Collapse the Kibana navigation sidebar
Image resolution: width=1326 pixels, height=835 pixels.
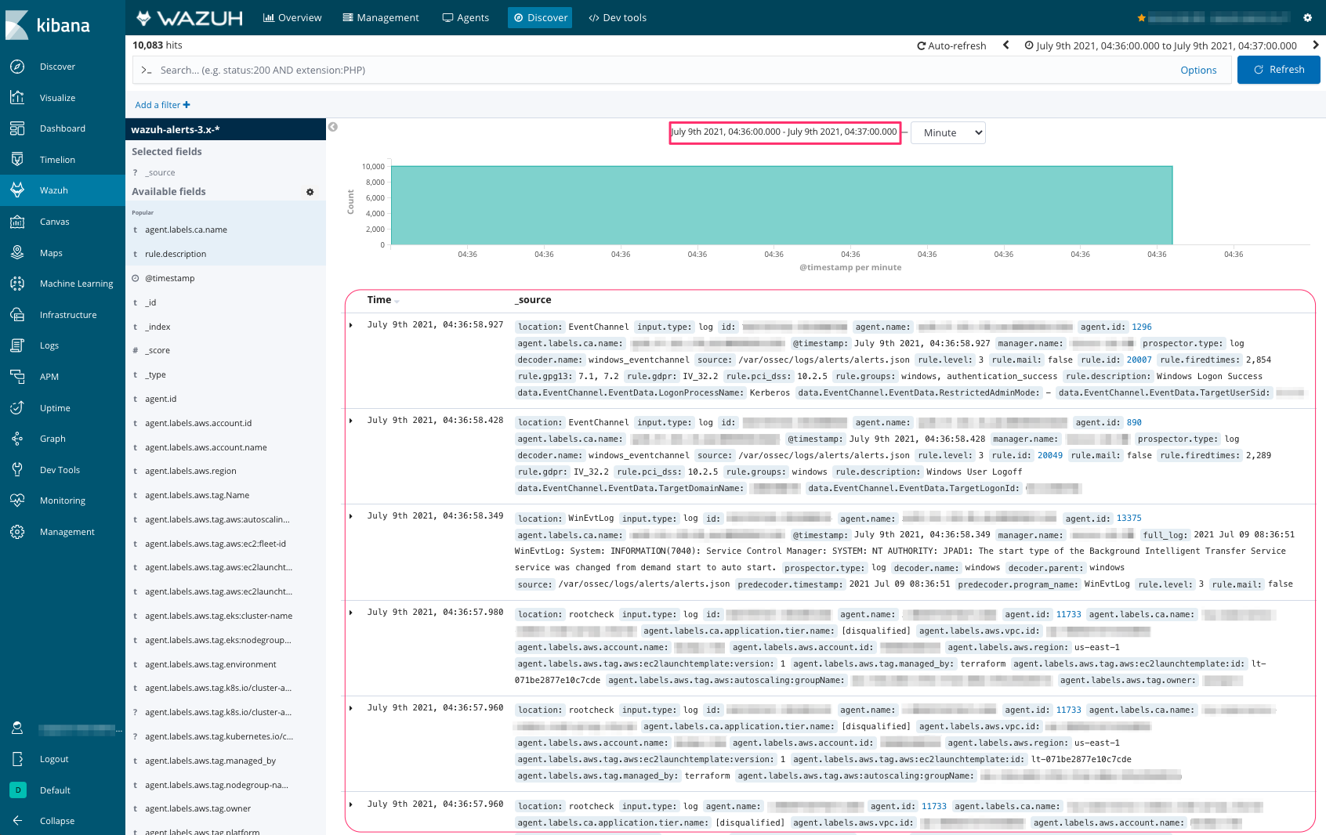[56, 821]
